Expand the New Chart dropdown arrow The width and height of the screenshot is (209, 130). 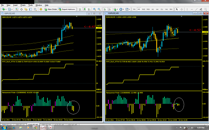click(x=6, y=9)
